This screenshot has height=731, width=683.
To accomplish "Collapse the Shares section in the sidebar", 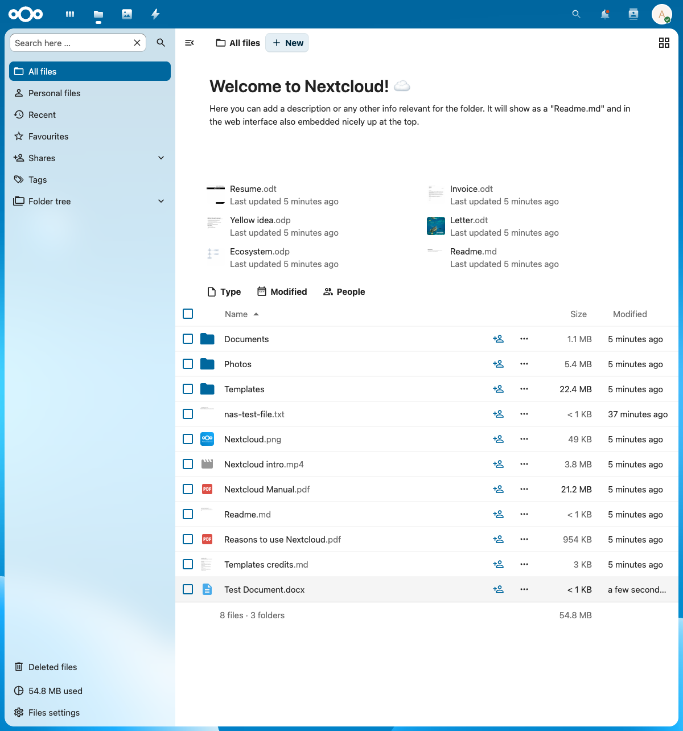I will pyautogui.click(x=161, y=158).
